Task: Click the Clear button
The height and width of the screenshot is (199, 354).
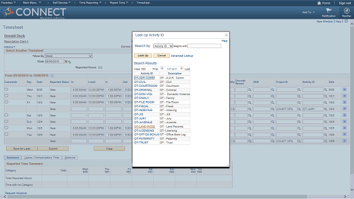Action: (110, 149)
